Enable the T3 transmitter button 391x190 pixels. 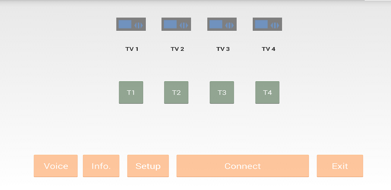tap(222, 92)
